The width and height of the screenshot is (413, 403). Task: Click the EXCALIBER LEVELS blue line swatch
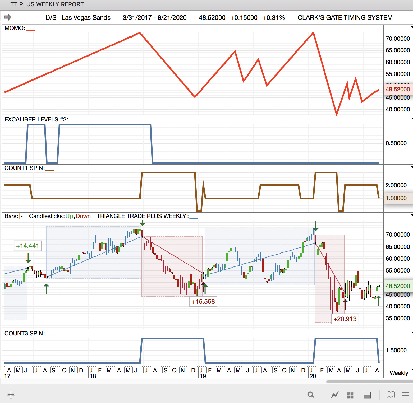73,121
